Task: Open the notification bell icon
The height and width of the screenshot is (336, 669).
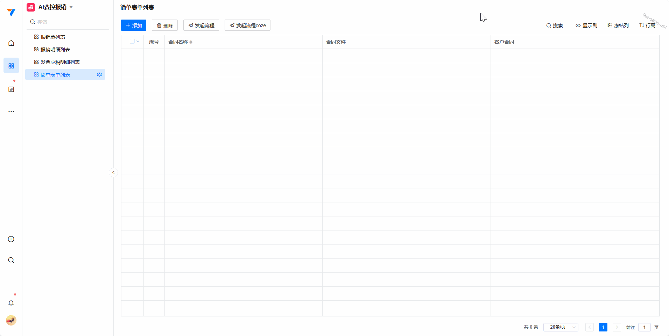Action: (11, 303)
